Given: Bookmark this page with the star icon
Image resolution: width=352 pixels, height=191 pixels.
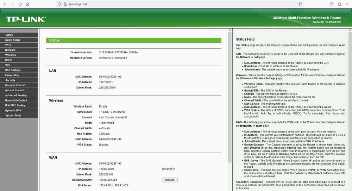Looking at the screenshot, I should click(300, 4).
